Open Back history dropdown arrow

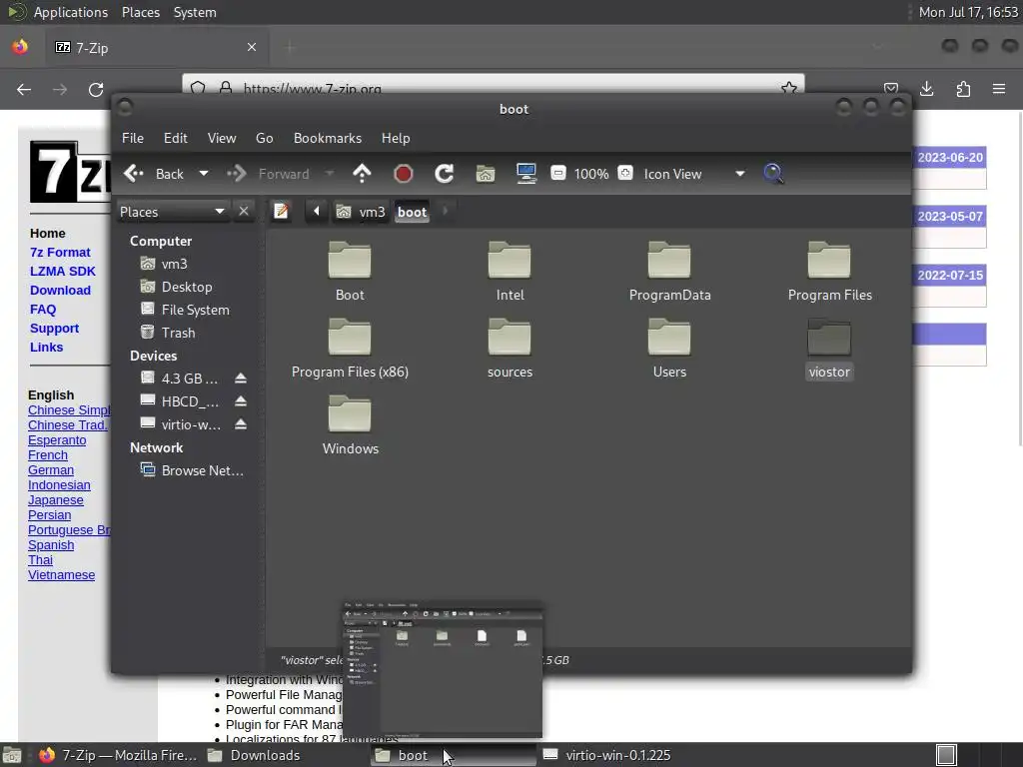[204, 174]
